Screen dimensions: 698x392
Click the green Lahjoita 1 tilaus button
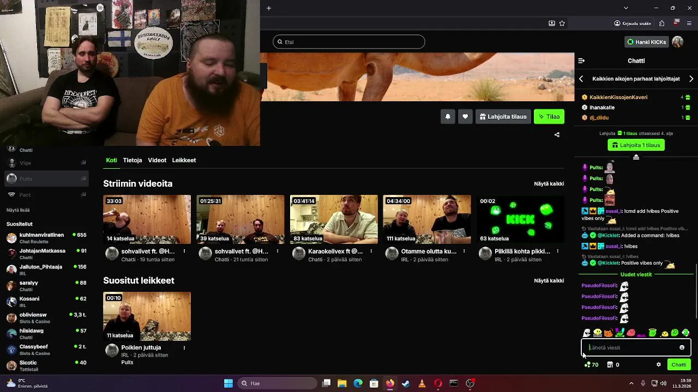click(636, 145)
